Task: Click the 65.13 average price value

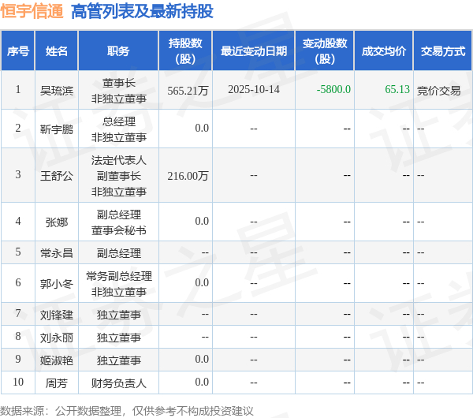Action: point(397,89)
